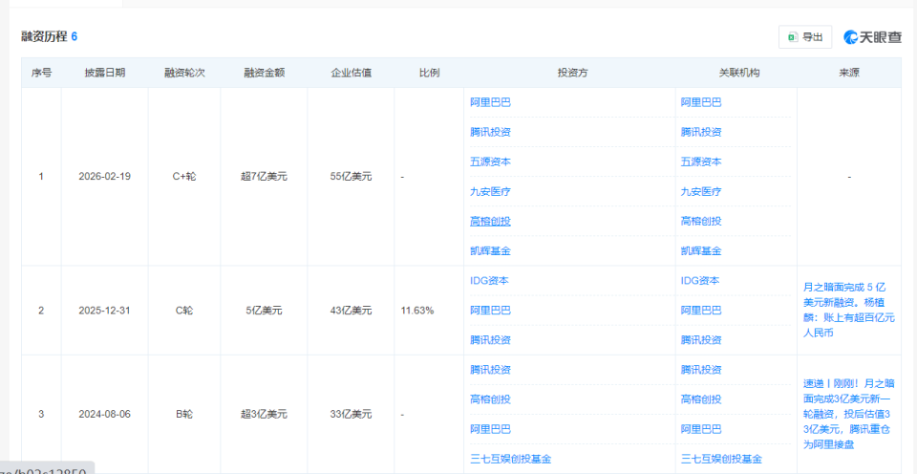Click the 融资金额 column header
The width and height of the screenshot is (917, 474).
(x=264, y=74)
